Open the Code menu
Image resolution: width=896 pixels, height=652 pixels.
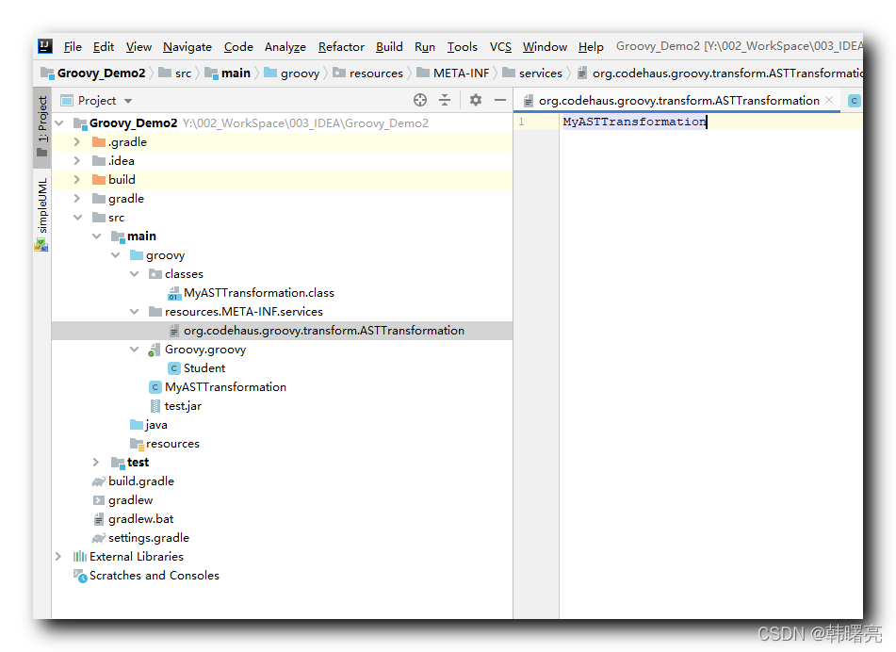pos(238,47)
